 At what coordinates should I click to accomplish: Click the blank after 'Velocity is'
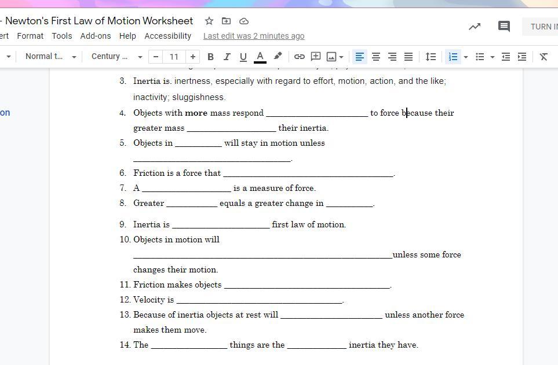(260, 301)
